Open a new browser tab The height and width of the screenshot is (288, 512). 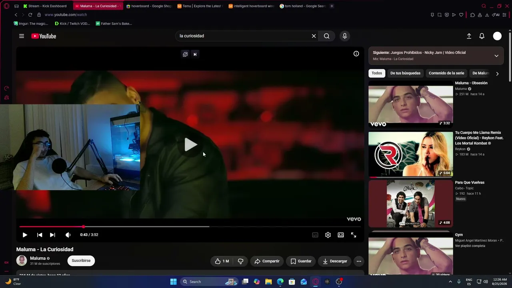(332, 6)
